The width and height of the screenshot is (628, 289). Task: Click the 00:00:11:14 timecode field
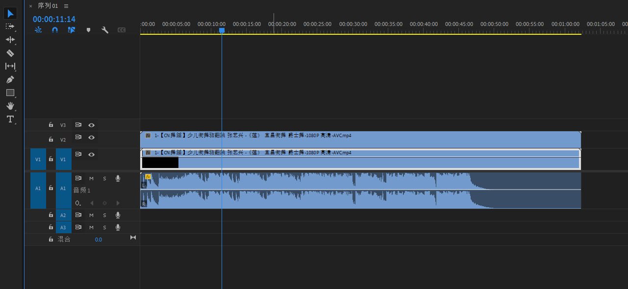tap(54, 19)
